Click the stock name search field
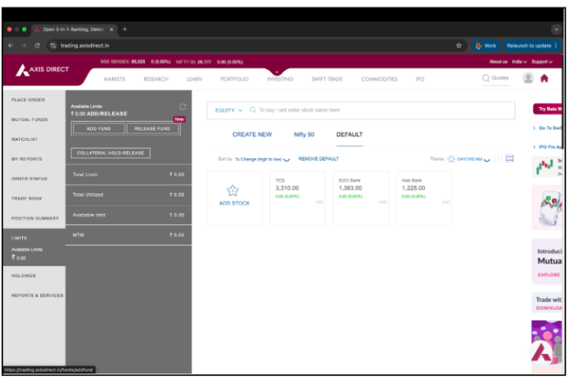 pos(378,110)
